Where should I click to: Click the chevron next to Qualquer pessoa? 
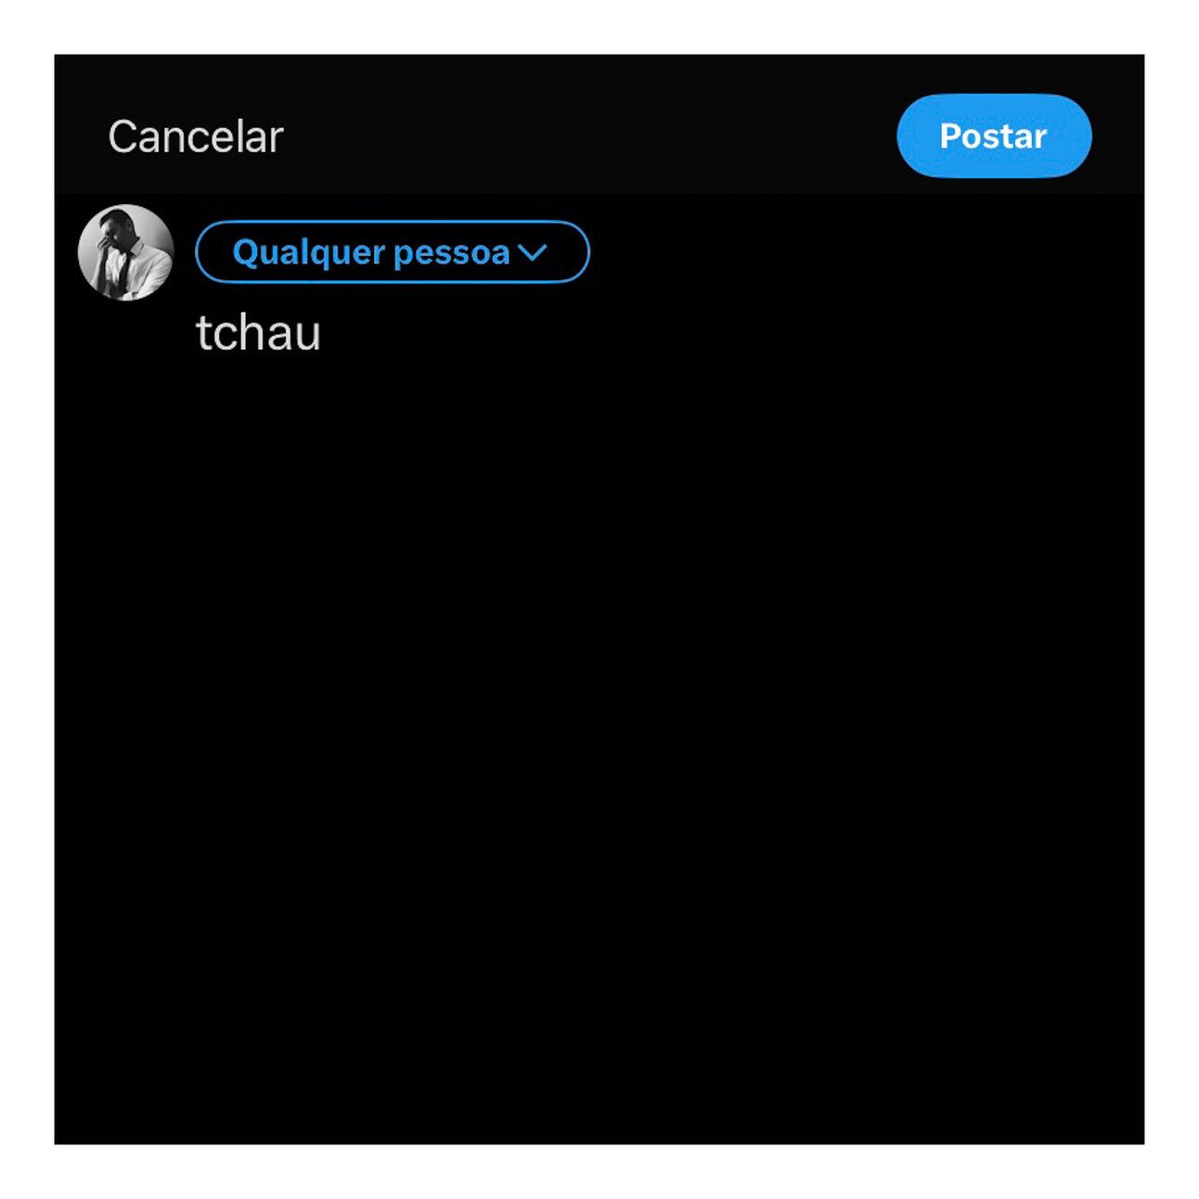click(x=534, y=252)
